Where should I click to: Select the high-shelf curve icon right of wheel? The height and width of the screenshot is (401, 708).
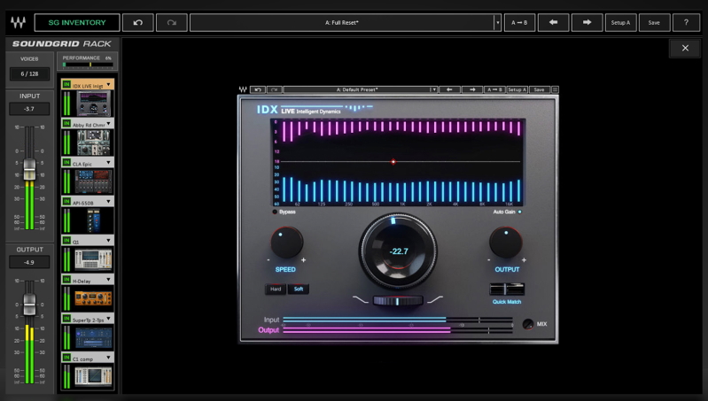coord(435,300)
